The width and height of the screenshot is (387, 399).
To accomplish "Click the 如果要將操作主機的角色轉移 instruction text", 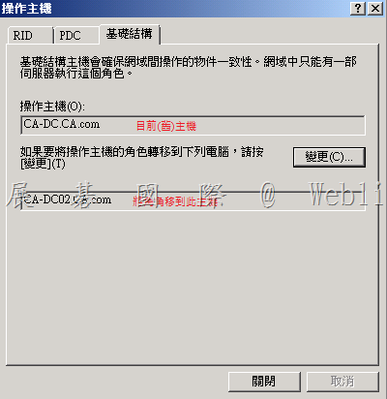I will 142,152.
